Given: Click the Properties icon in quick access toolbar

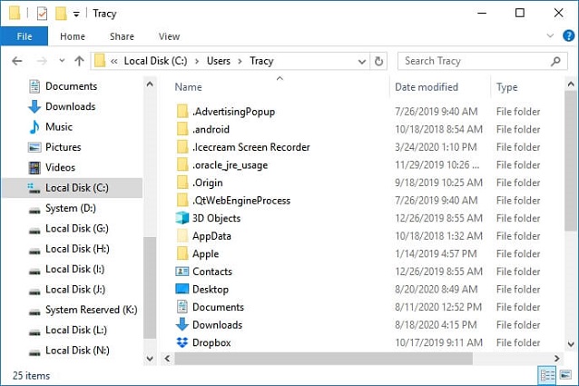Looking at the screenshot, I should 42,14.
